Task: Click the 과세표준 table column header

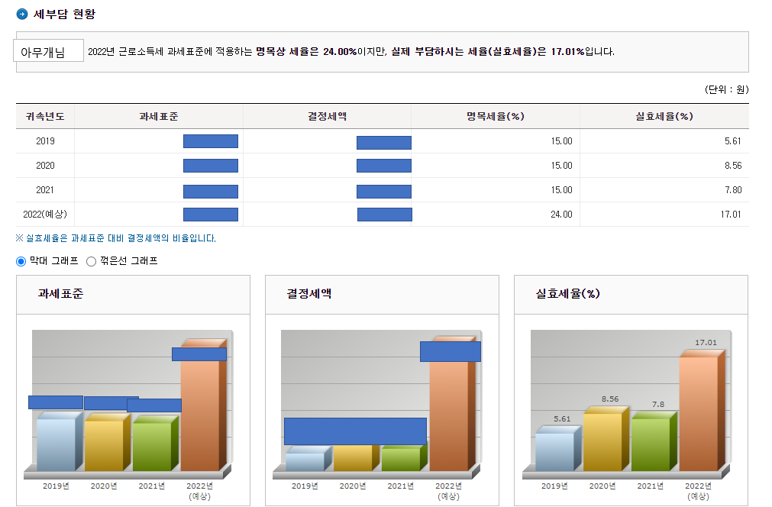Action: 159,116
